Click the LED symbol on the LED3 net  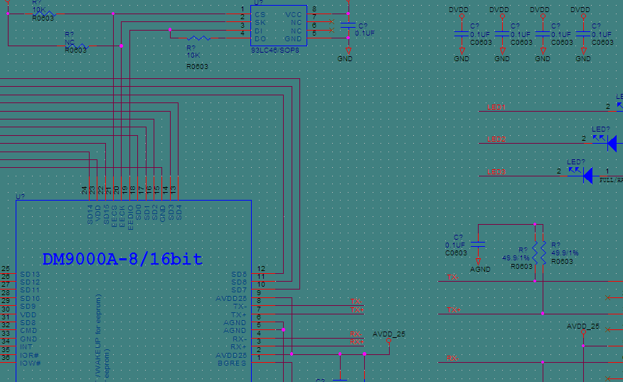tap(587, 176)
